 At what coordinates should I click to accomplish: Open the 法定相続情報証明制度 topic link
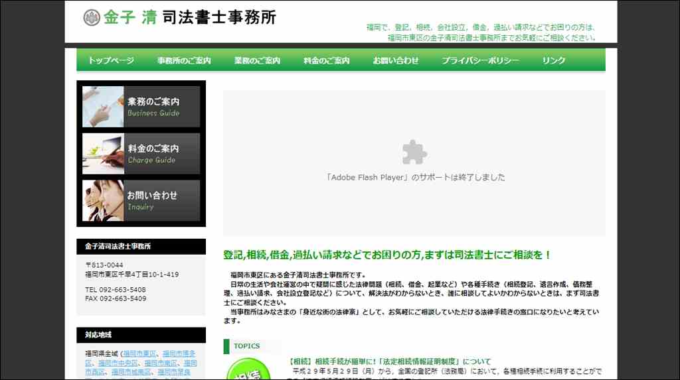tap(390, 361)
